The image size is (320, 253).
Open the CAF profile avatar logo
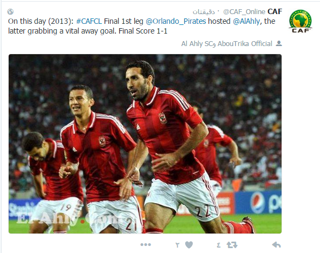300,21
